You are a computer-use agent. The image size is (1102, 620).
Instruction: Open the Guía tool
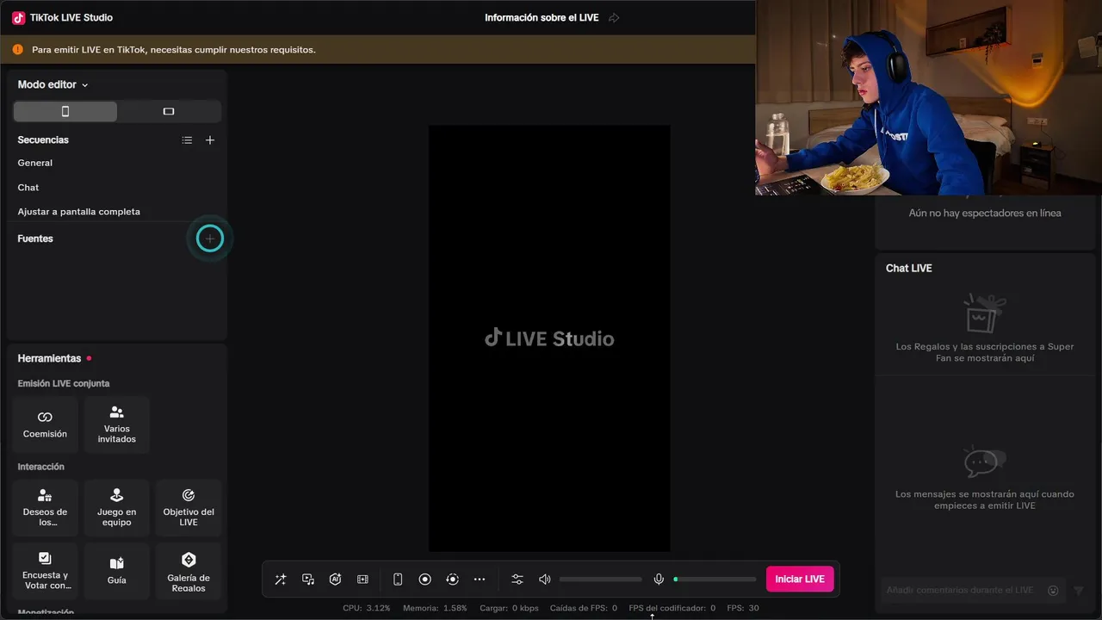117,571
